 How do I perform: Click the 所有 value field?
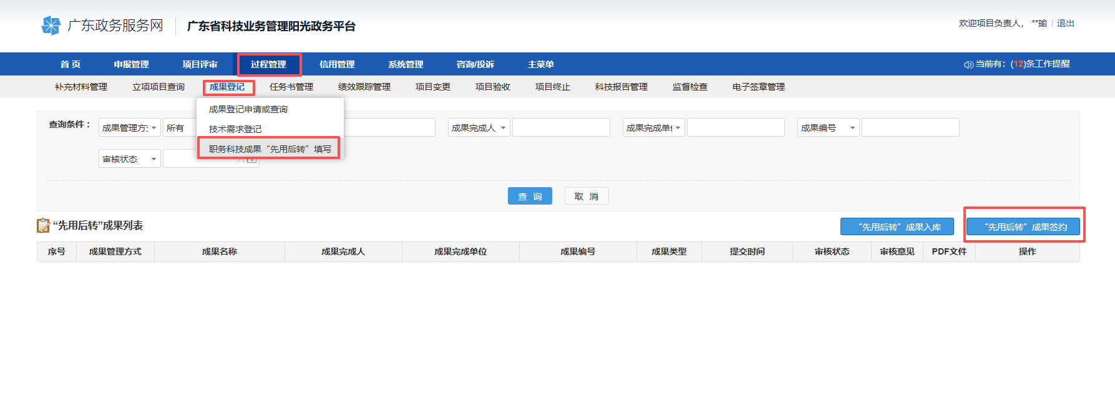(180, 127)
